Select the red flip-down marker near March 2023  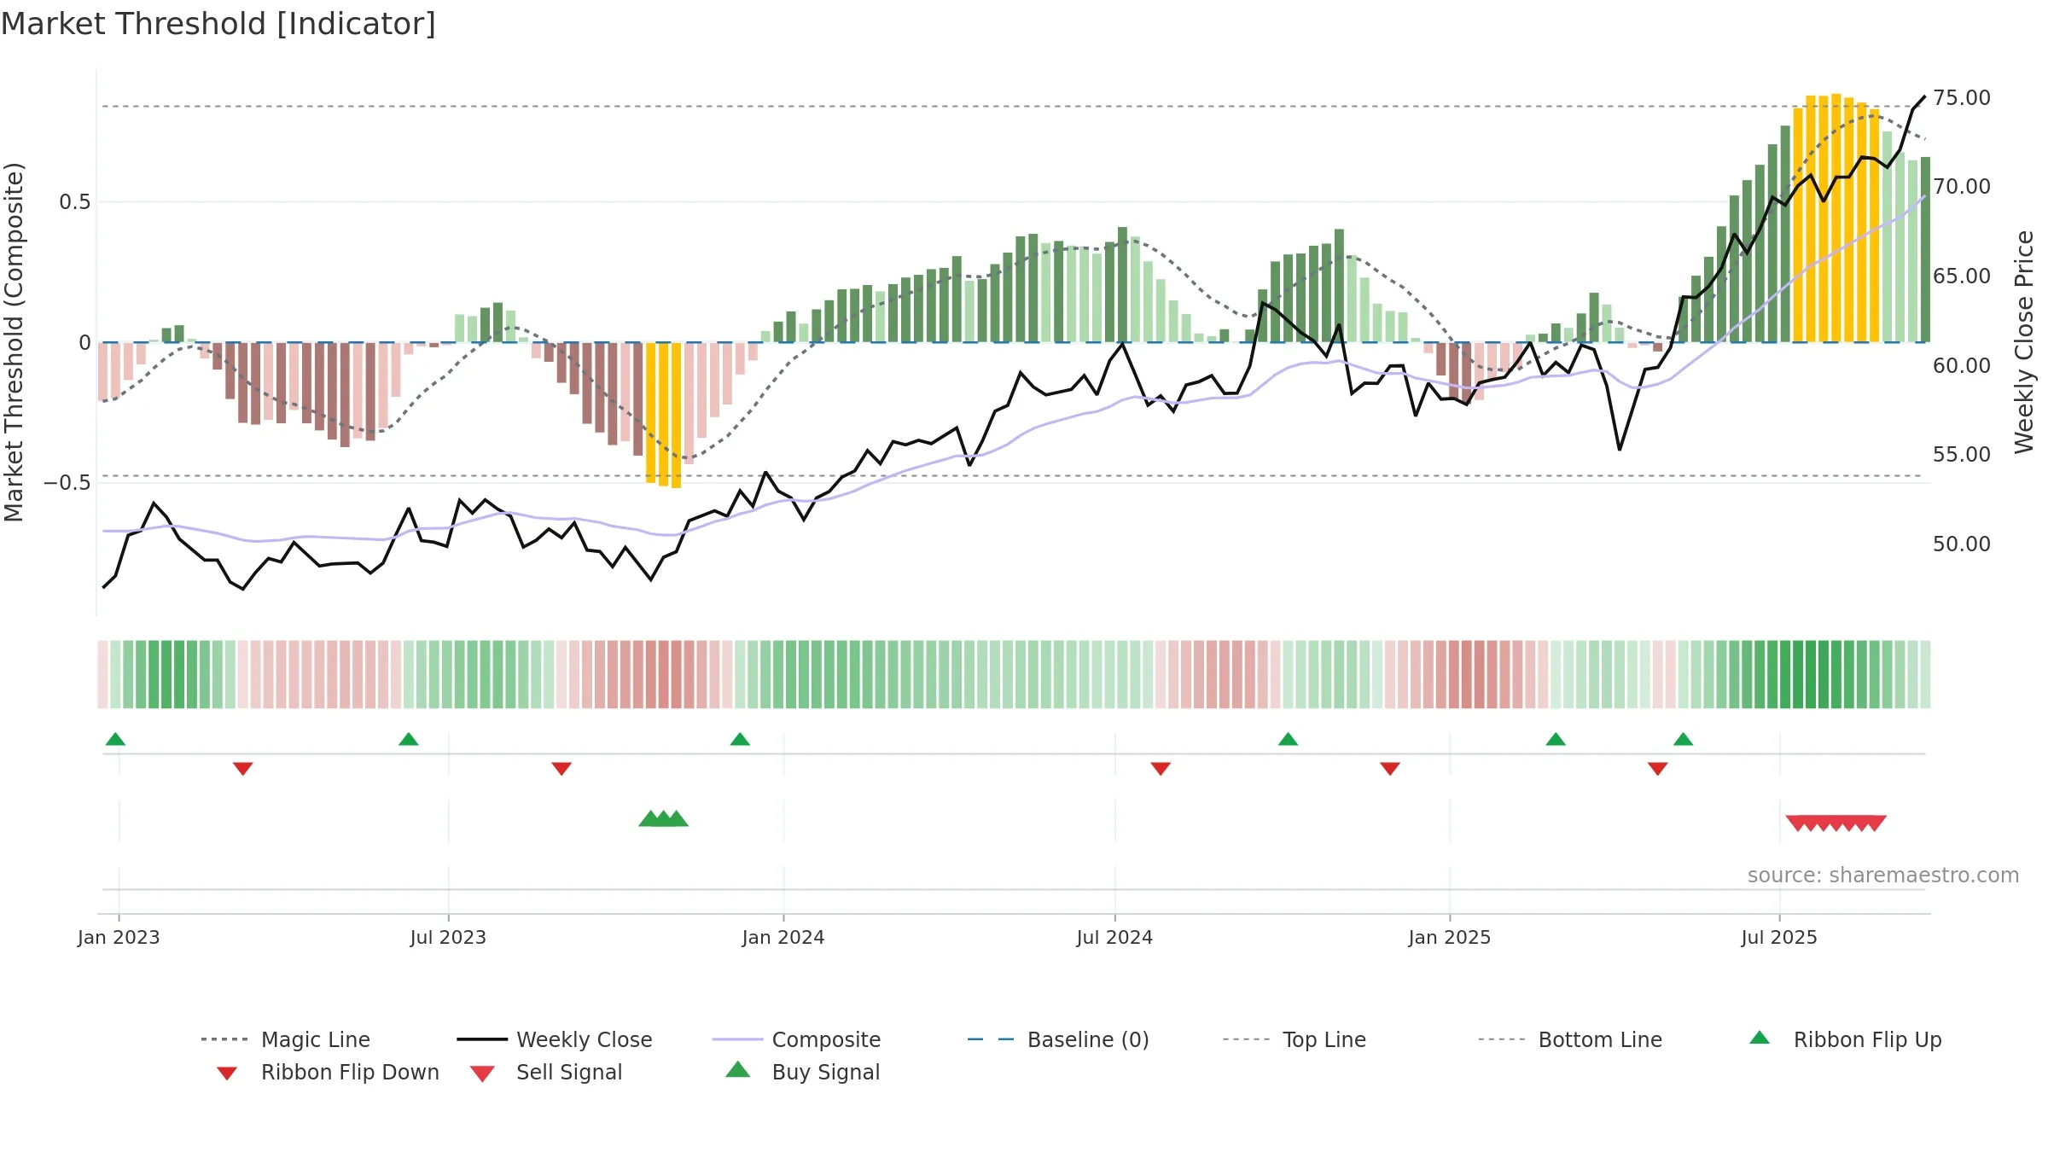click(x=243, y=769)
